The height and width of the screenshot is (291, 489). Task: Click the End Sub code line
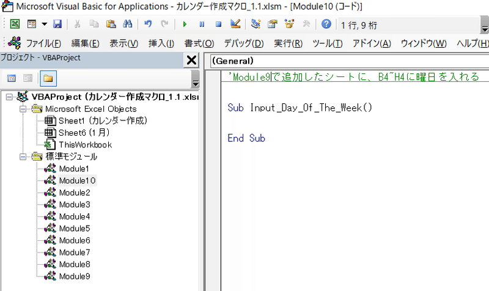coord(246,138)
